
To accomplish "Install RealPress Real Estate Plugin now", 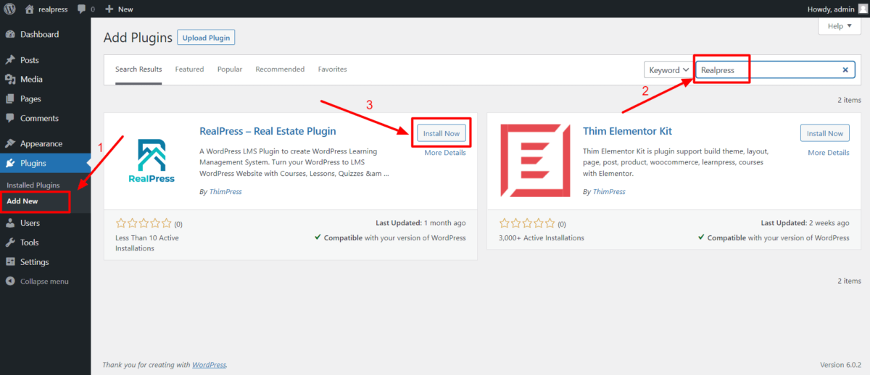I will 442,133.
